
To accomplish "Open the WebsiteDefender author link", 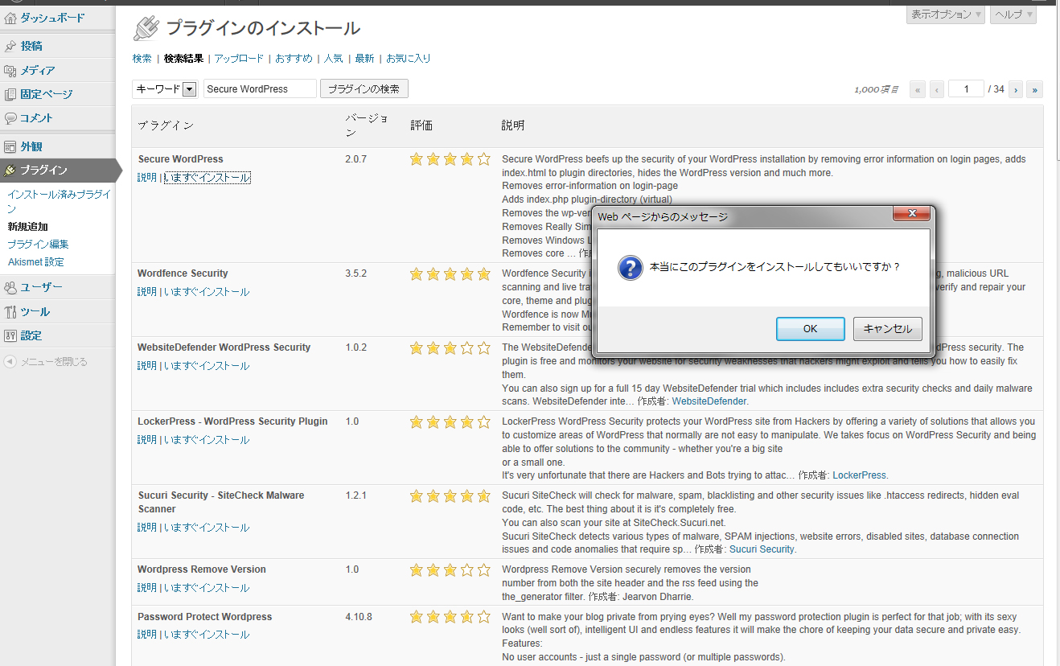I will point(709,401).
